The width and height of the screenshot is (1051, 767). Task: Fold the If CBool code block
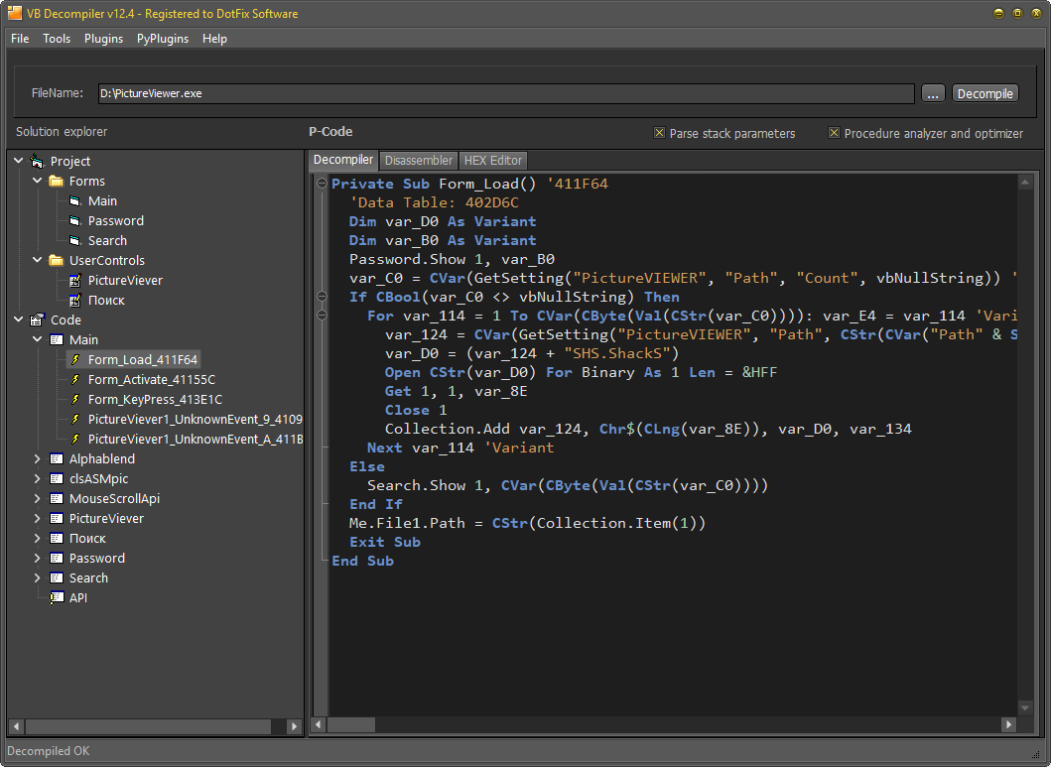pos(322,296)
